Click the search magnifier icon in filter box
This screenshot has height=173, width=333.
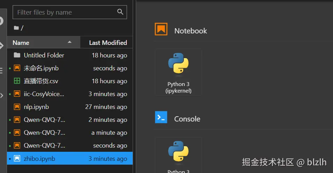point(120,12)
